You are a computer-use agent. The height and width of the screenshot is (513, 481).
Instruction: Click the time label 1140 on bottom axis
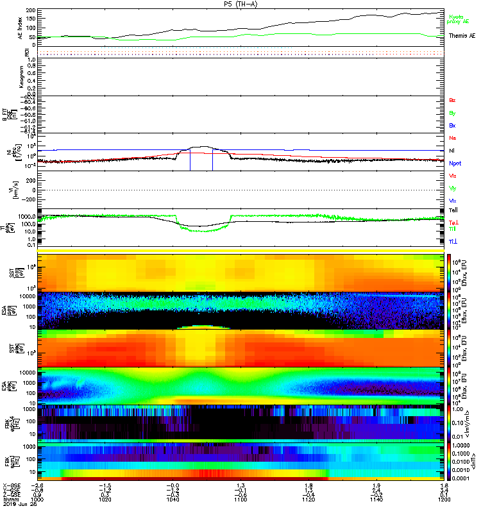[x=376, y=500]
